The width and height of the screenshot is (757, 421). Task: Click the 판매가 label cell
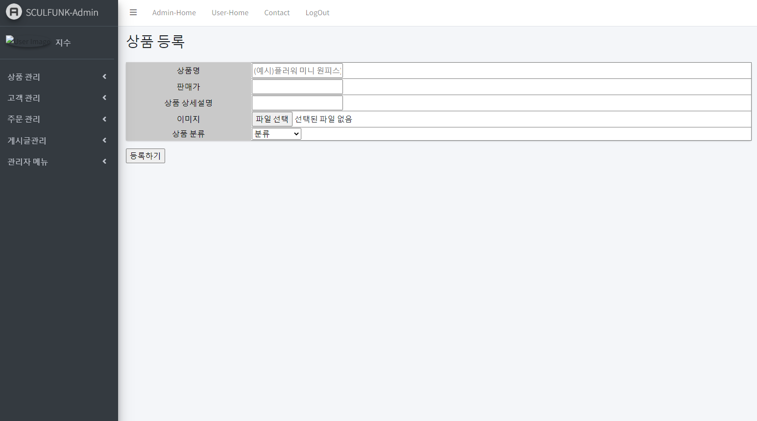[189, 87]
